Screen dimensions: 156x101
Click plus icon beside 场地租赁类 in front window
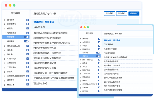tap(99, 49)
